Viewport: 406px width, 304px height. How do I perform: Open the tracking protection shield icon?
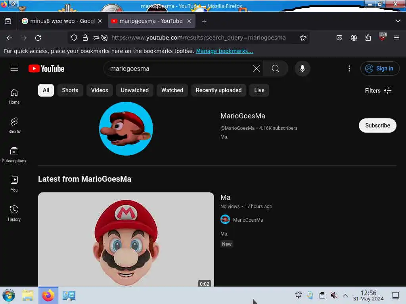(74, 38)
